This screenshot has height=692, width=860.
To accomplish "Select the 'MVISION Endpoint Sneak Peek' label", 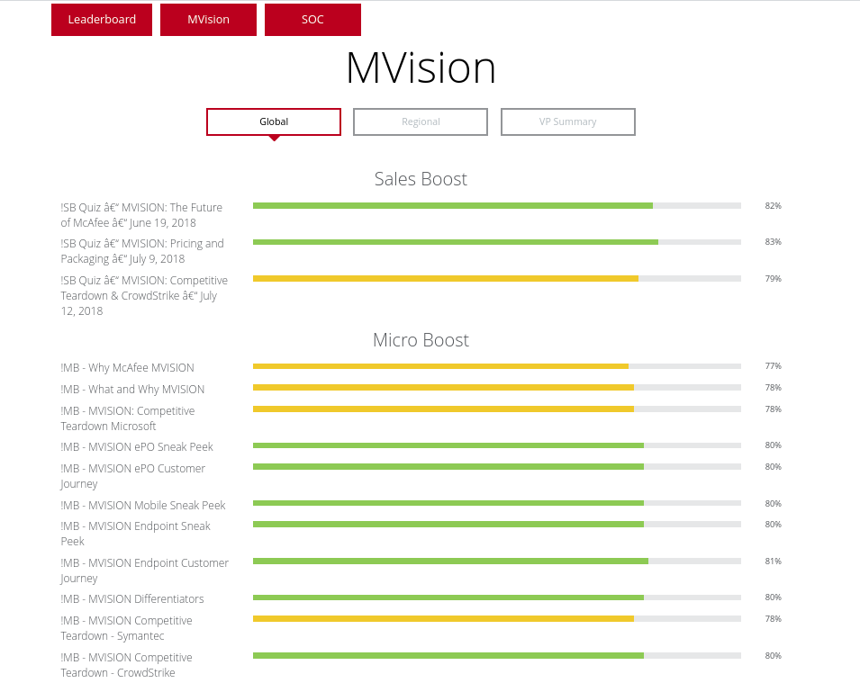I will pos(135,534).
